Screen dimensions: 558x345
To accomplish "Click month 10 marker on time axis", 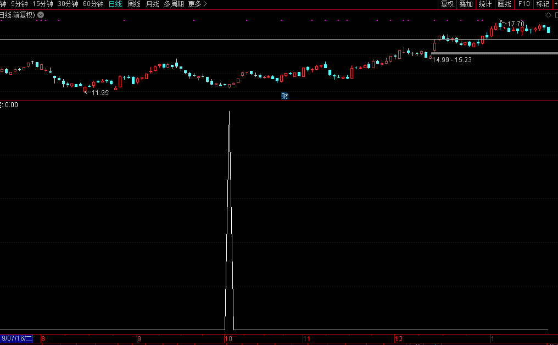I will (228, 339).
